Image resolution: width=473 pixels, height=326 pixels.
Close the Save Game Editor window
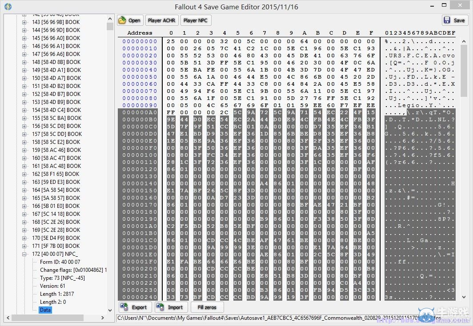[x=460, y=5]
